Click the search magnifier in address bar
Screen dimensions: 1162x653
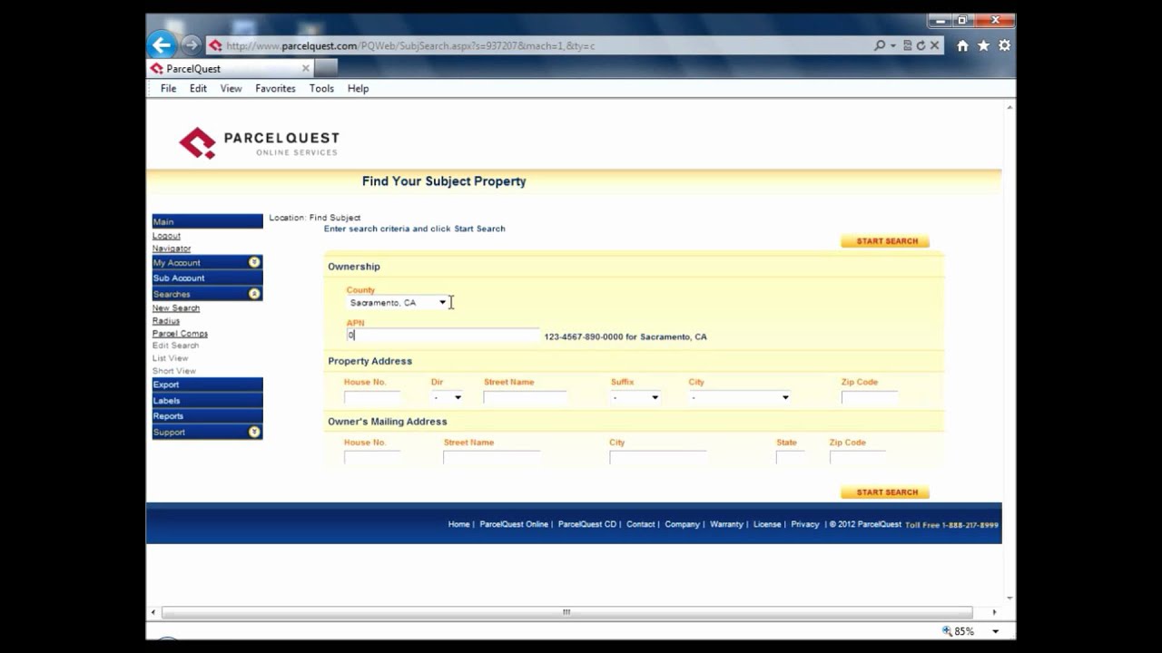tap(880, 45)
